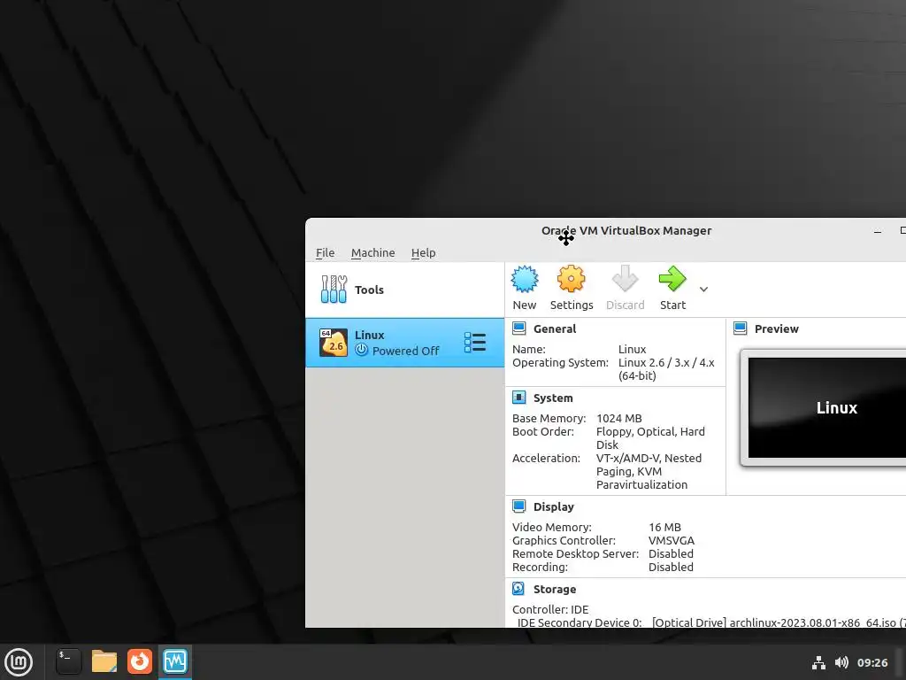
Task: Open the Linux VM list menu icon
Action: 475,343
